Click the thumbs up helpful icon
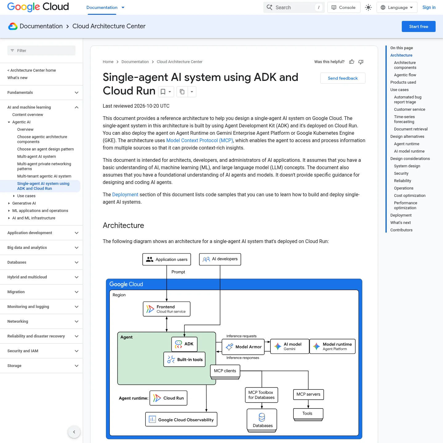The height and width of the screenshot is (443, 443). (x=352, y=62)
